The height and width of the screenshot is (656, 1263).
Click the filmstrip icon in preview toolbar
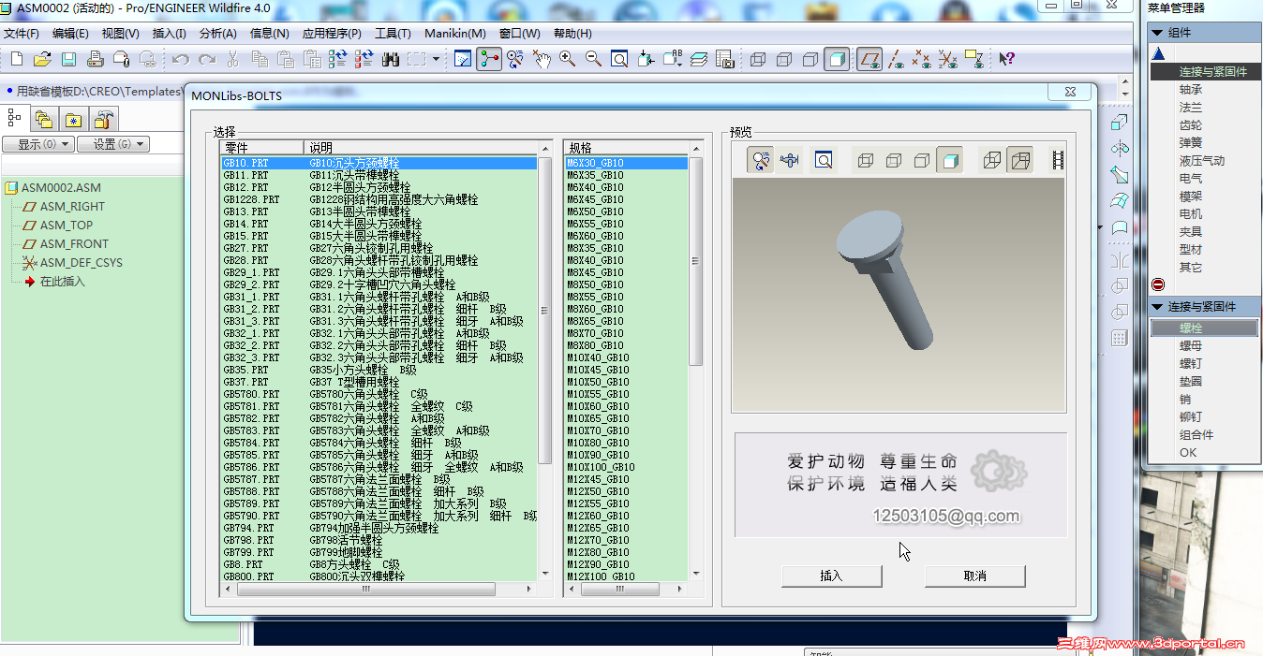[x=1058, y=161]
